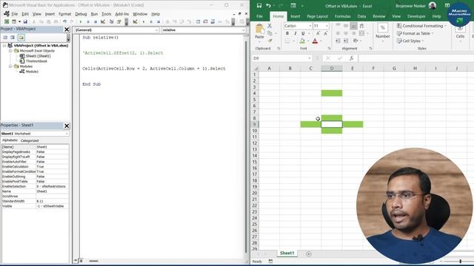
Task: Undo last edit in the VBA toolbar
Action: pyautogui.click(x=64, y=21)
